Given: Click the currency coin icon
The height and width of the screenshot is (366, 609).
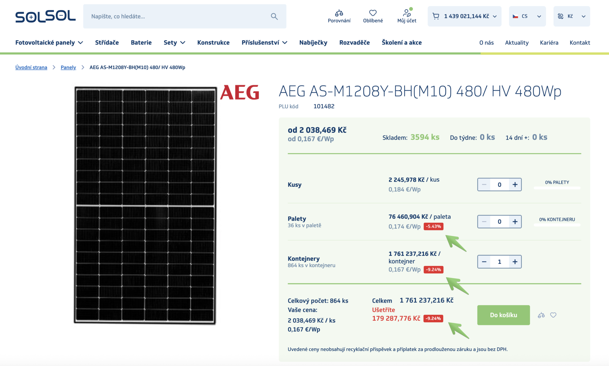Looking at the screenshot, I should click(560, 16).
